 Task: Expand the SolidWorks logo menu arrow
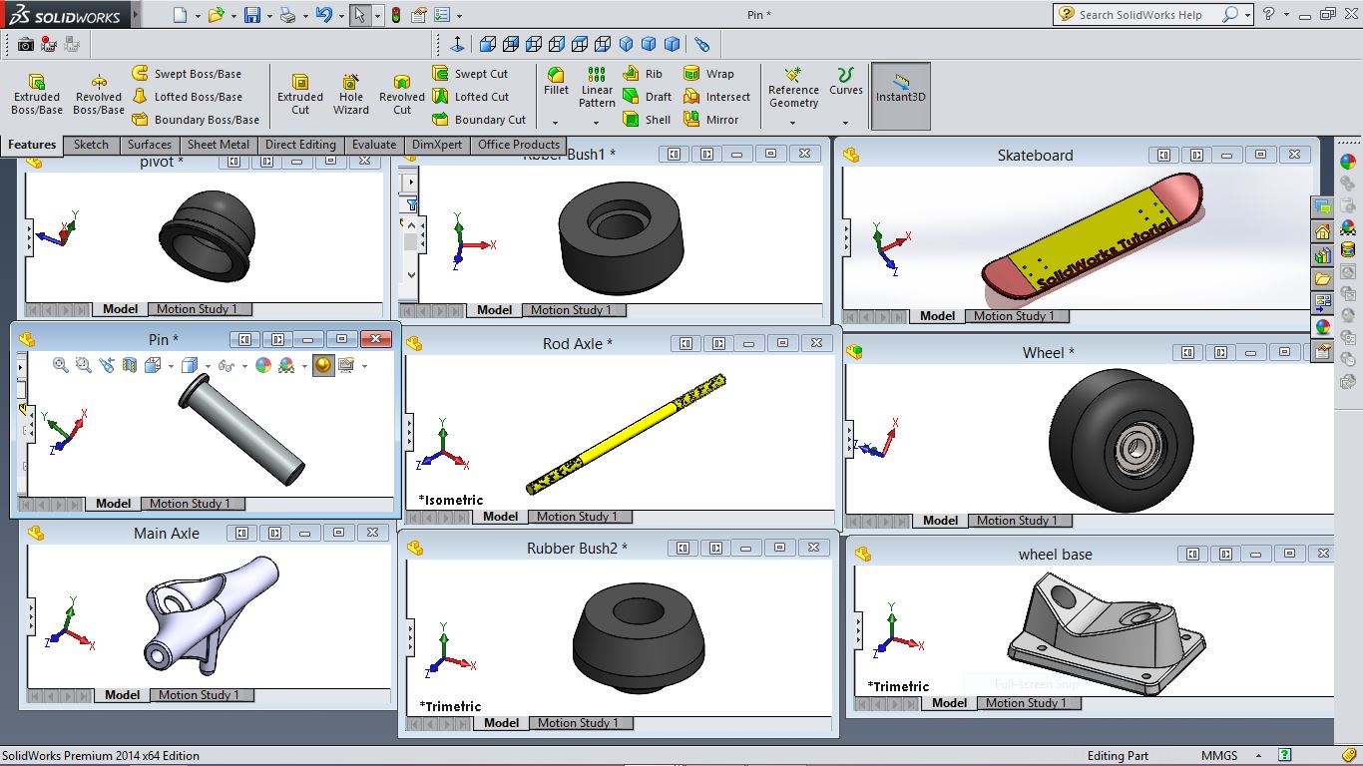(x=136, y=15)
